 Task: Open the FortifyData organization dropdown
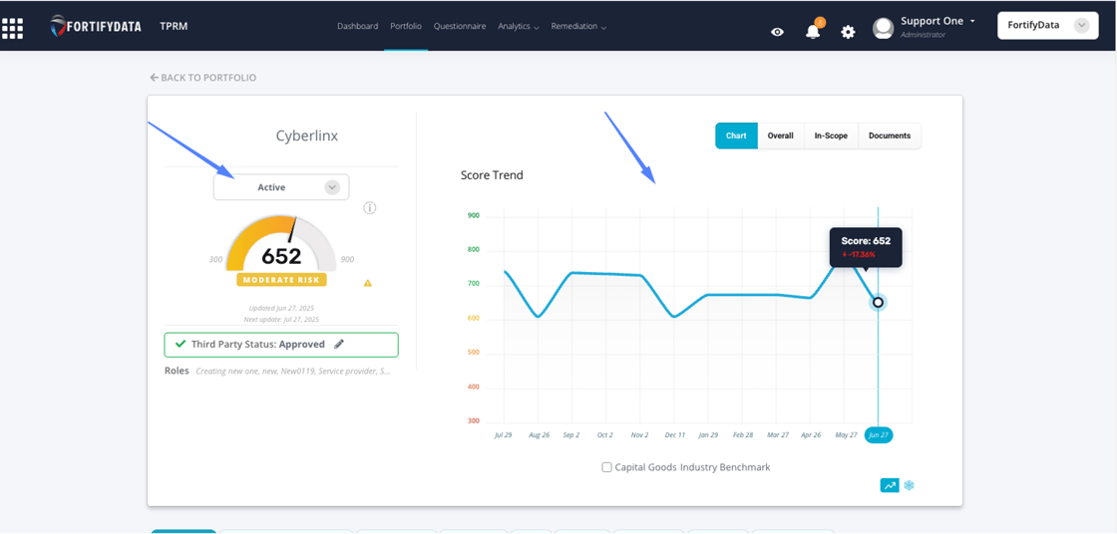coord(1048,26)
